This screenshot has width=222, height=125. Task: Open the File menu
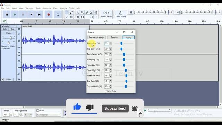tap(2, 8)
